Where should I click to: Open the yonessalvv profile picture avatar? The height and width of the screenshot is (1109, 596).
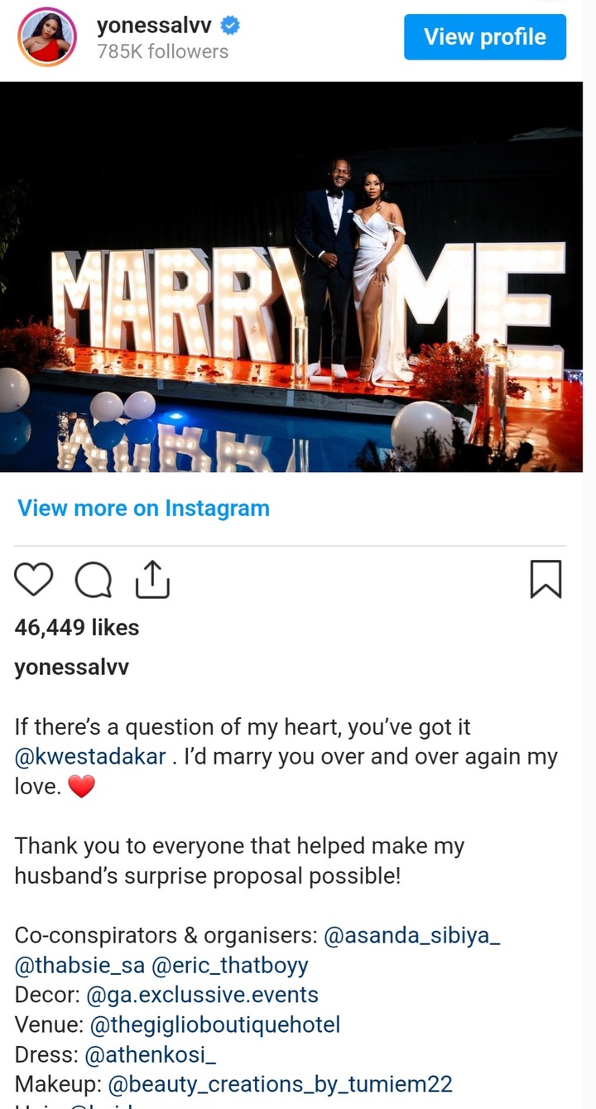coord(47,37)
